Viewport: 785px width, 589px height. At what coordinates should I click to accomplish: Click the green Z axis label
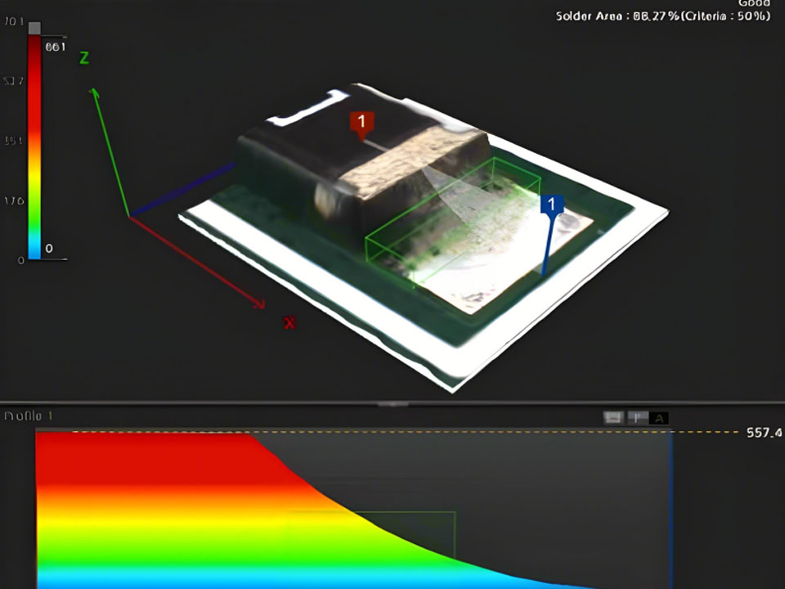[x=83, y=58]
